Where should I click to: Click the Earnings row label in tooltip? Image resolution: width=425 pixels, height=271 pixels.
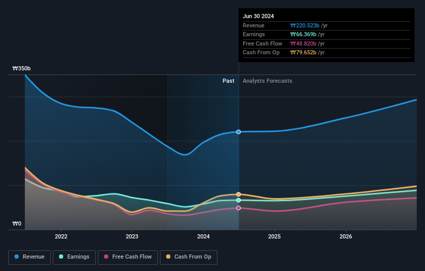[254, 34]
